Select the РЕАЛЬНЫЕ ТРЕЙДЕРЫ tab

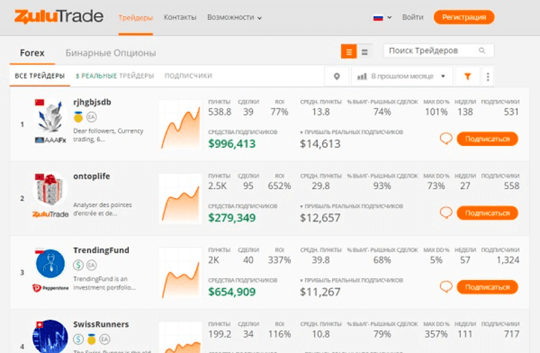tap(115, 76)
